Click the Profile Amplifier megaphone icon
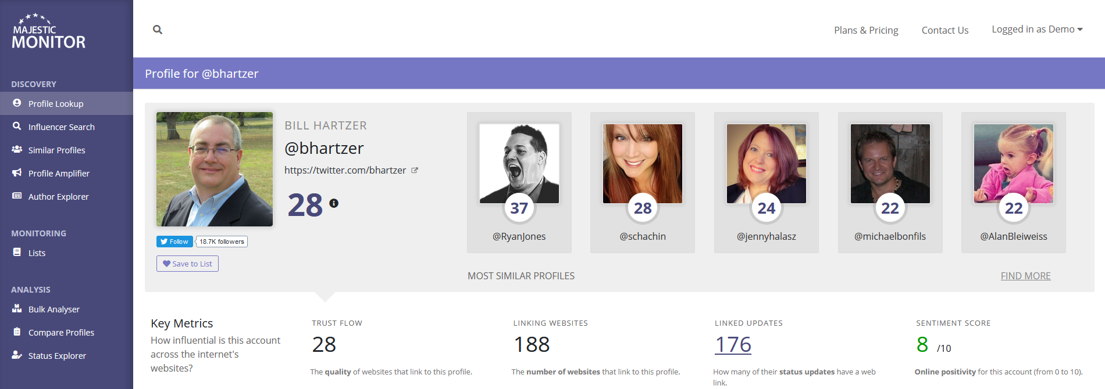 (17, 172)
